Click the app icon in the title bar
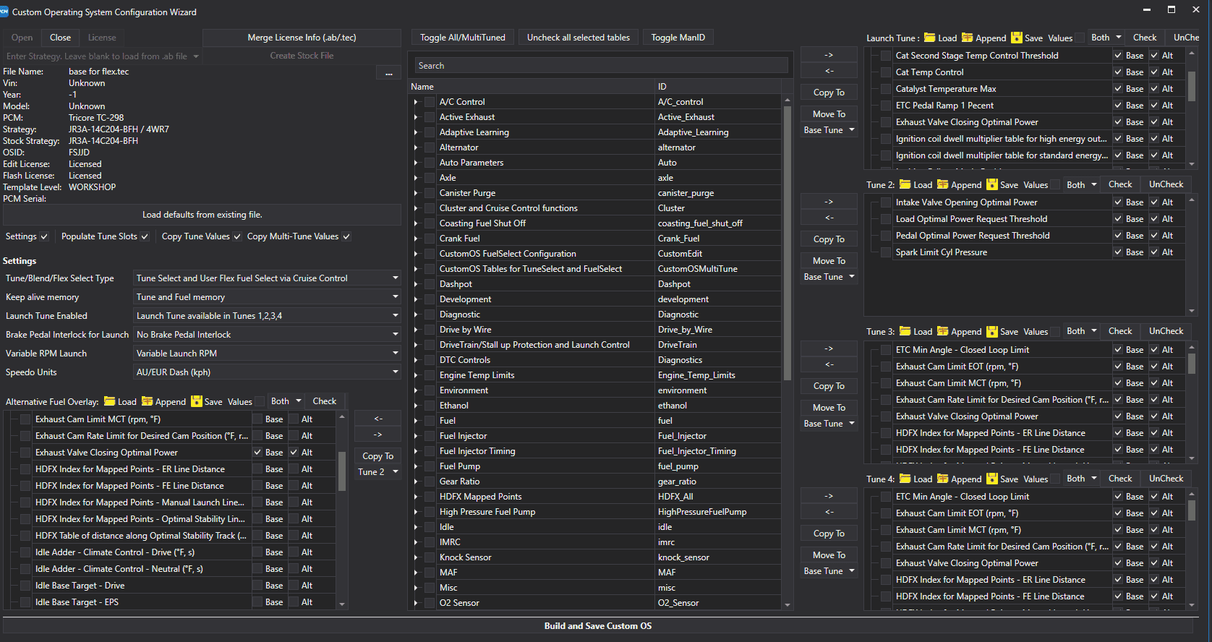The image size is (1212, 642). point(4,12)
